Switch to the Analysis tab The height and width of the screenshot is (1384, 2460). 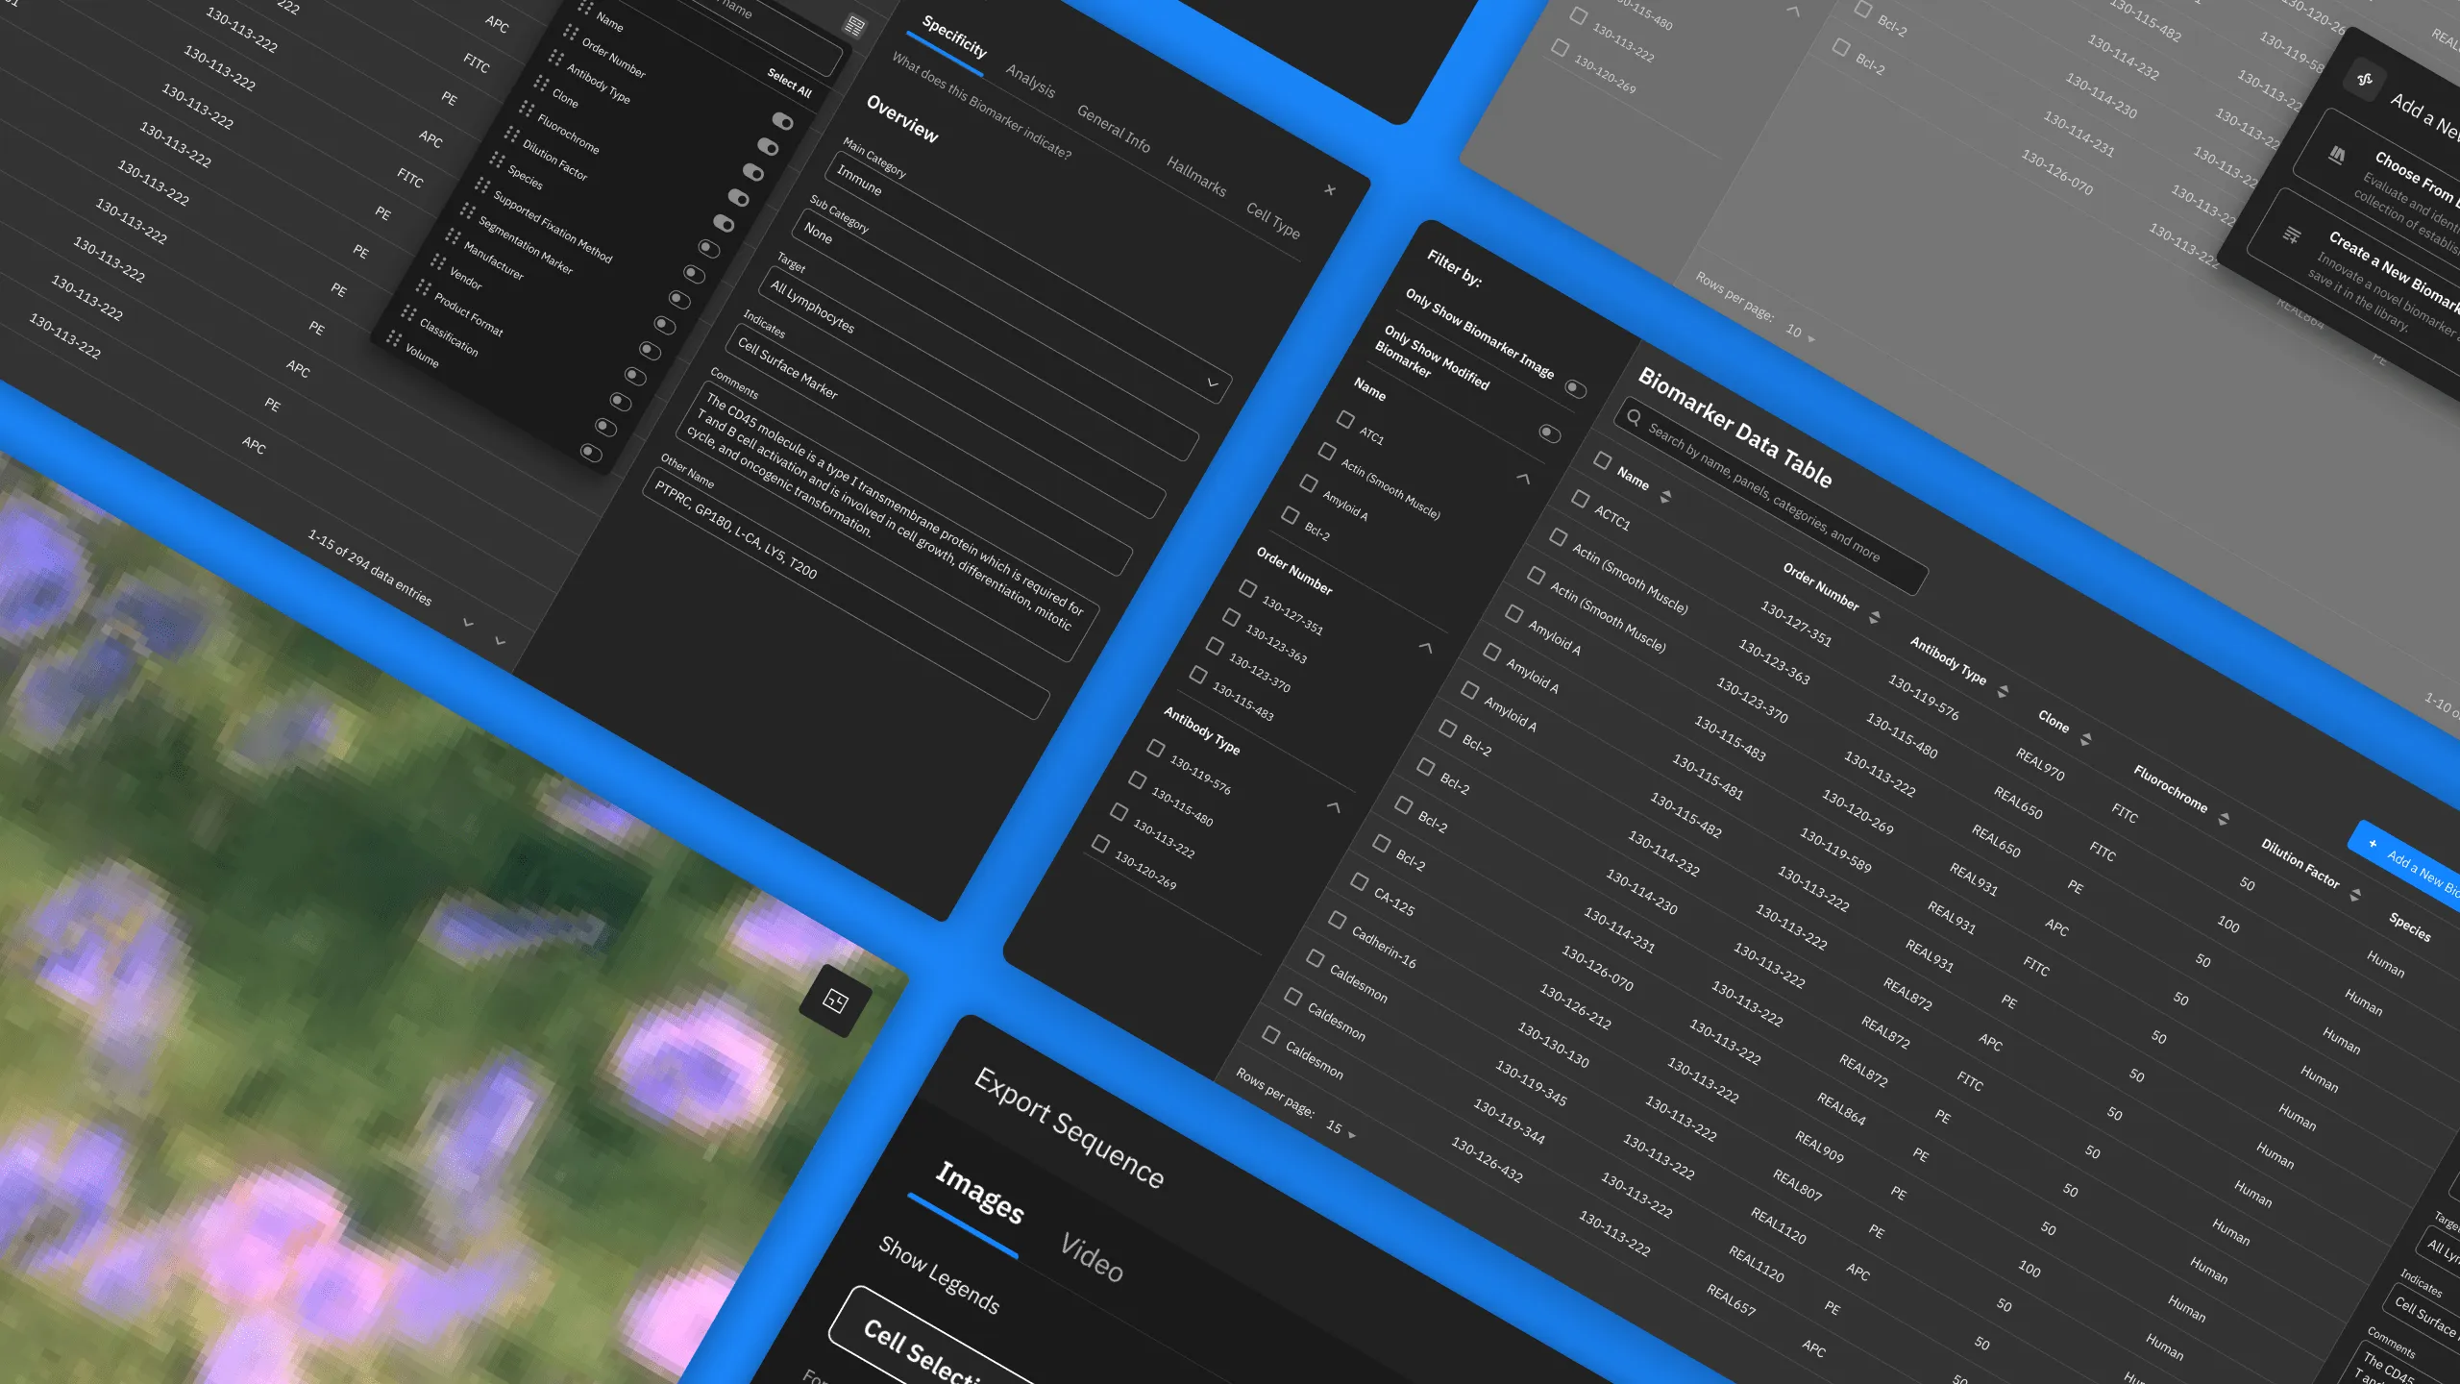(1030, 81)
